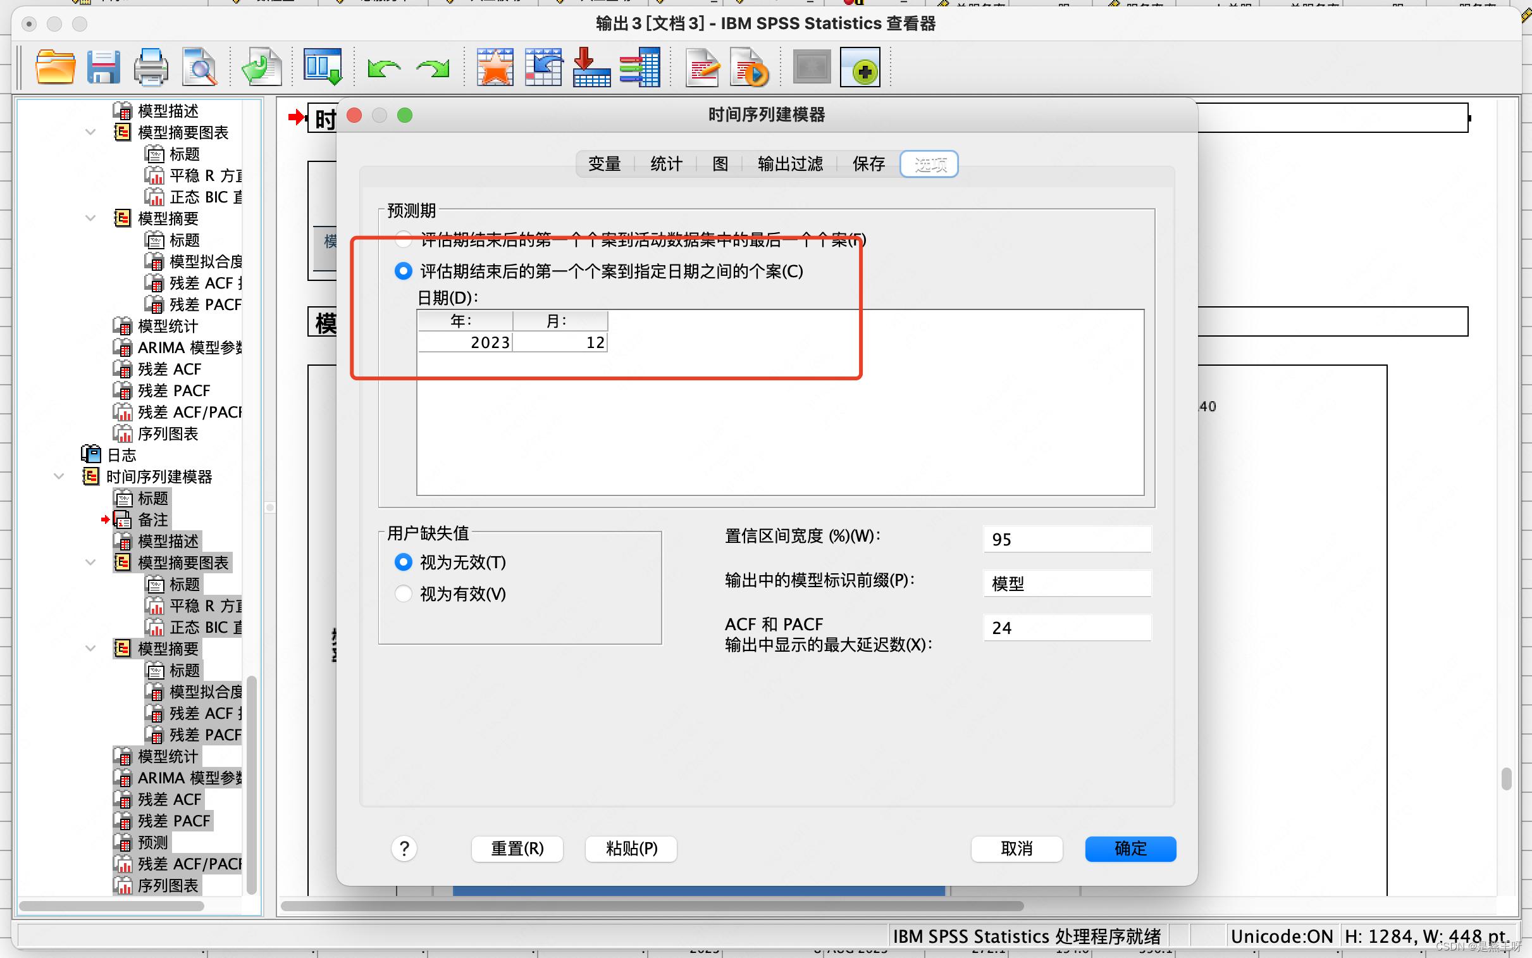Switch to the 统计 tab
This screenshot has width=1532, height=958.
665,164
